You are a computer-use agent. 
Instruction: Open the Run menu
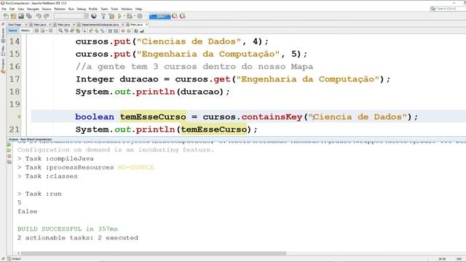pos(71,9)
